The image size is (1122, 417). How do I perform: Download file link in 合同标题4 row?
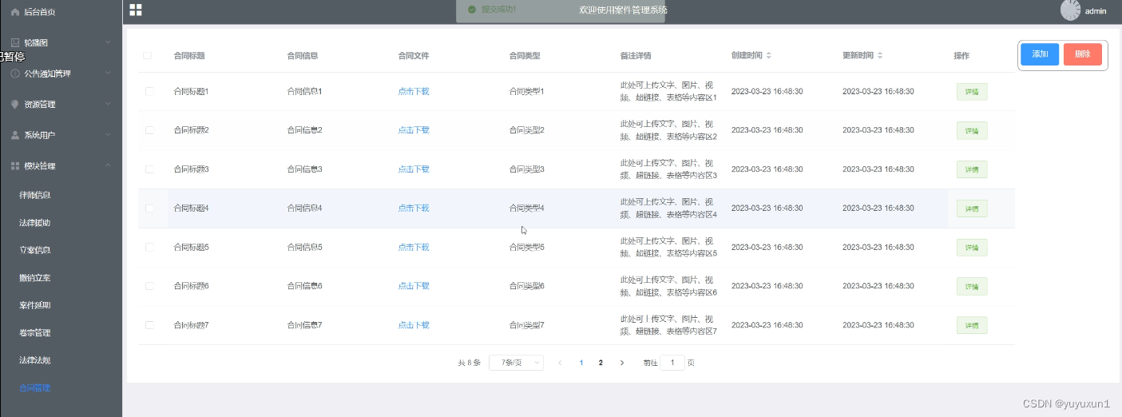coord(414,208)
